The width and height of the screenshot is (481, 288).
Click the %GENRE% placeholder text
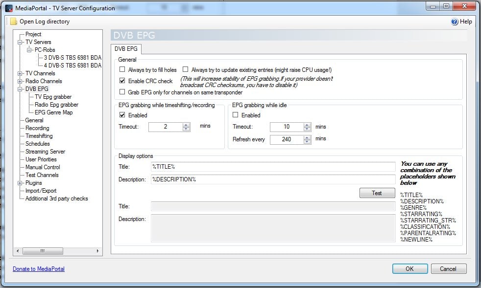coord(413,208)
